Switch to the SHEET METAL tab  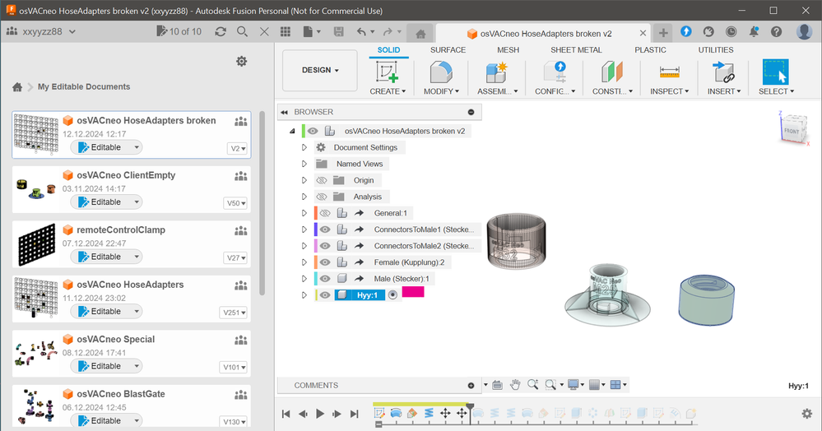coord(576,50)
